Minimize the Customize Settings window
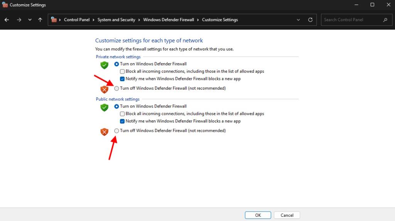The height and width of the screenshot is (221, 395). (x=356, y=5)
